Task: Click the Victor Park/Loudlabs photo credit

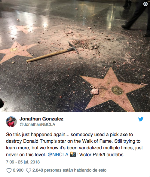Action: (x=101, y=154)
